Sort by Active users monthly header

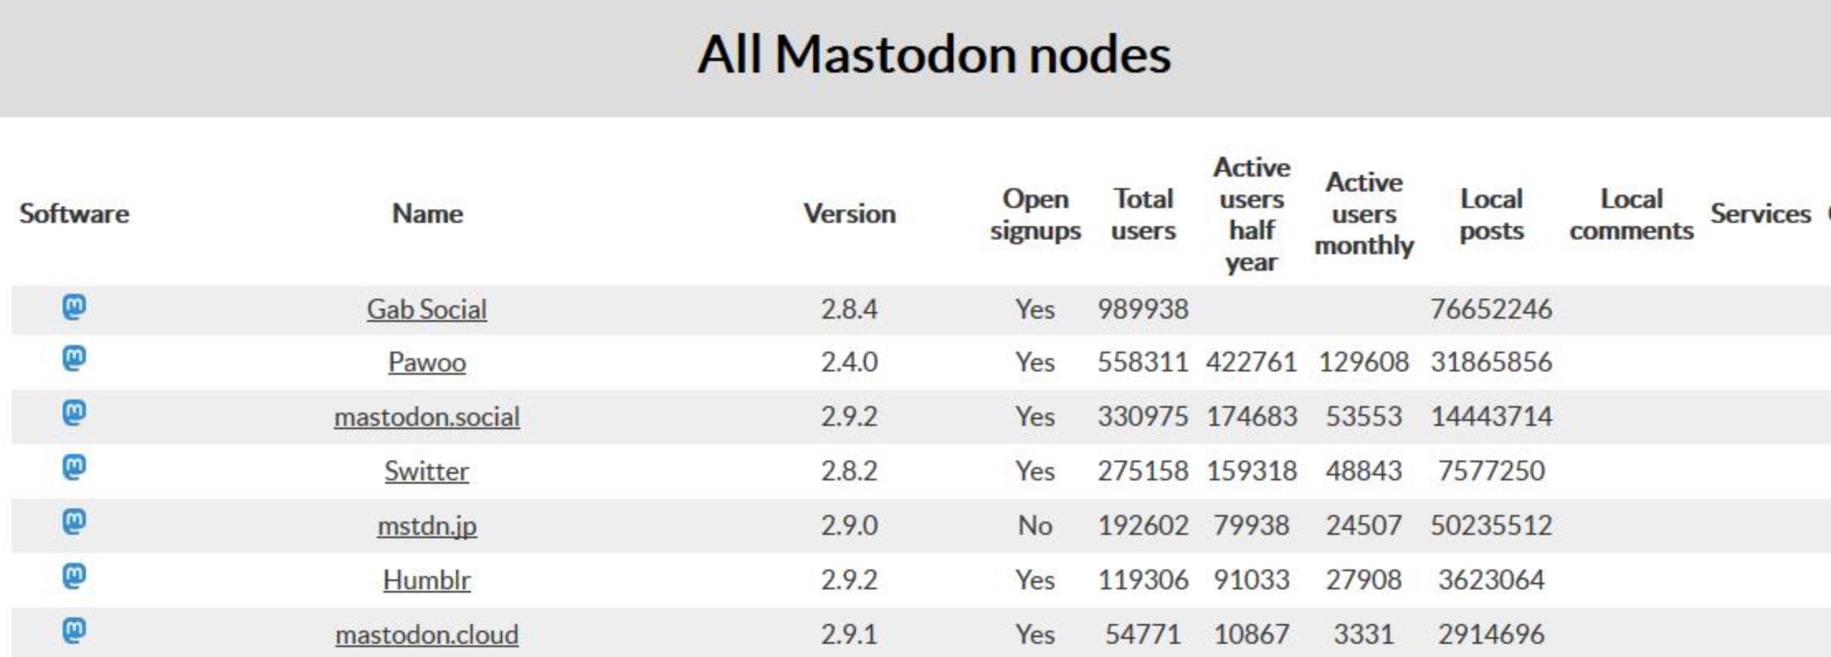coord(1364,214)
